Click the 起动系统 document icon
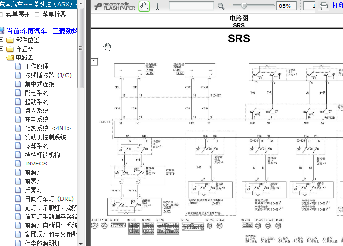 (x=18, y=102)
